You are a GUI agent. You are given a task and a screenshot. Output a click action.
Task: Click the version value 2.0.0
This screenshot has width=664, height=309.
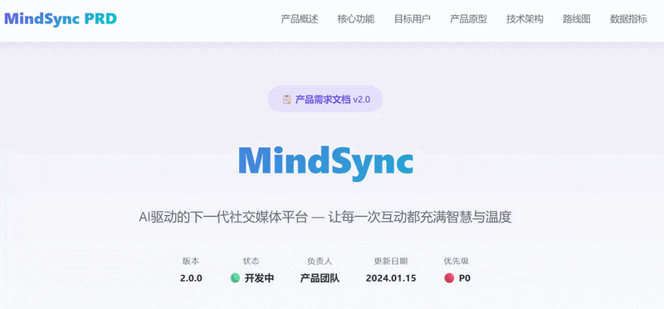(191, 278)
